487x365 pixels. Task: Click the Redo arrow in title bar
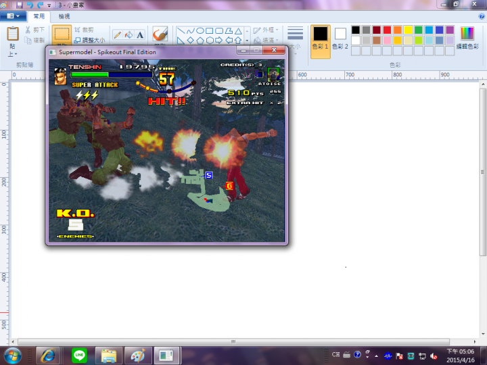click(x=40, y=5)
